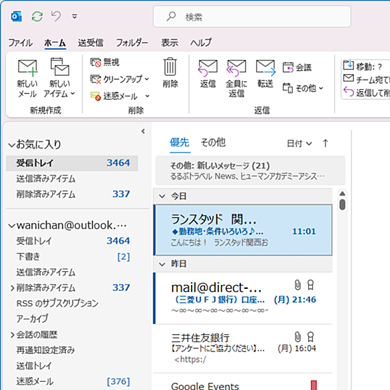This screenshot has height=390, width=390.
Task: Toggle sort order with the up arrow
Action: 325,143
